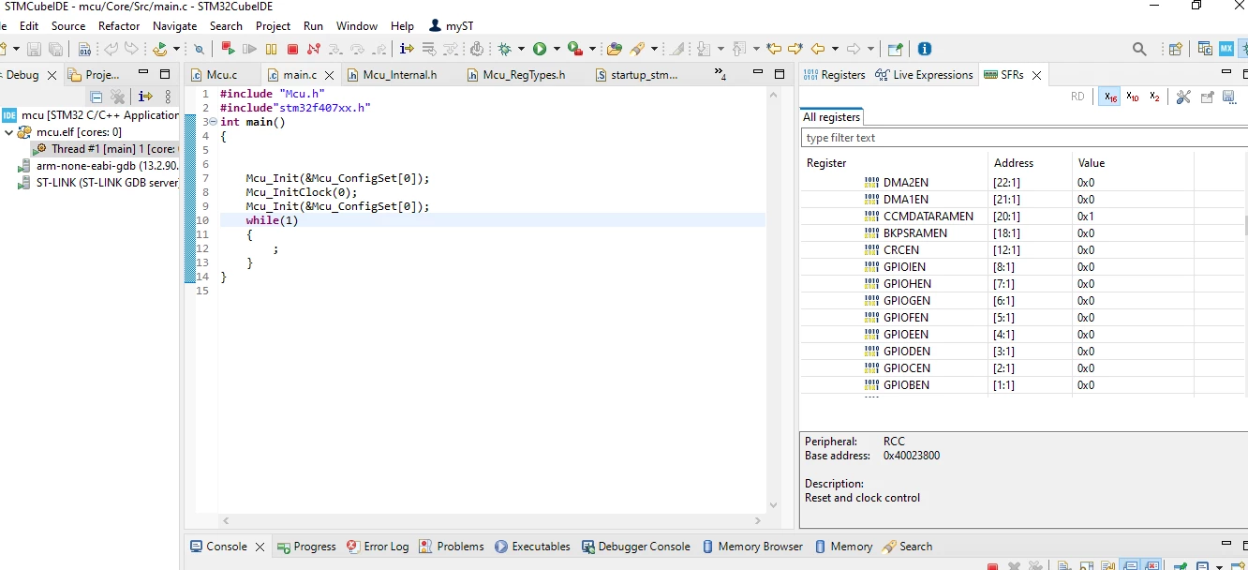Click the Resume debug button
Image resolution: width=1248 pixels, height=570 pixels.
(x=249, y=49)
